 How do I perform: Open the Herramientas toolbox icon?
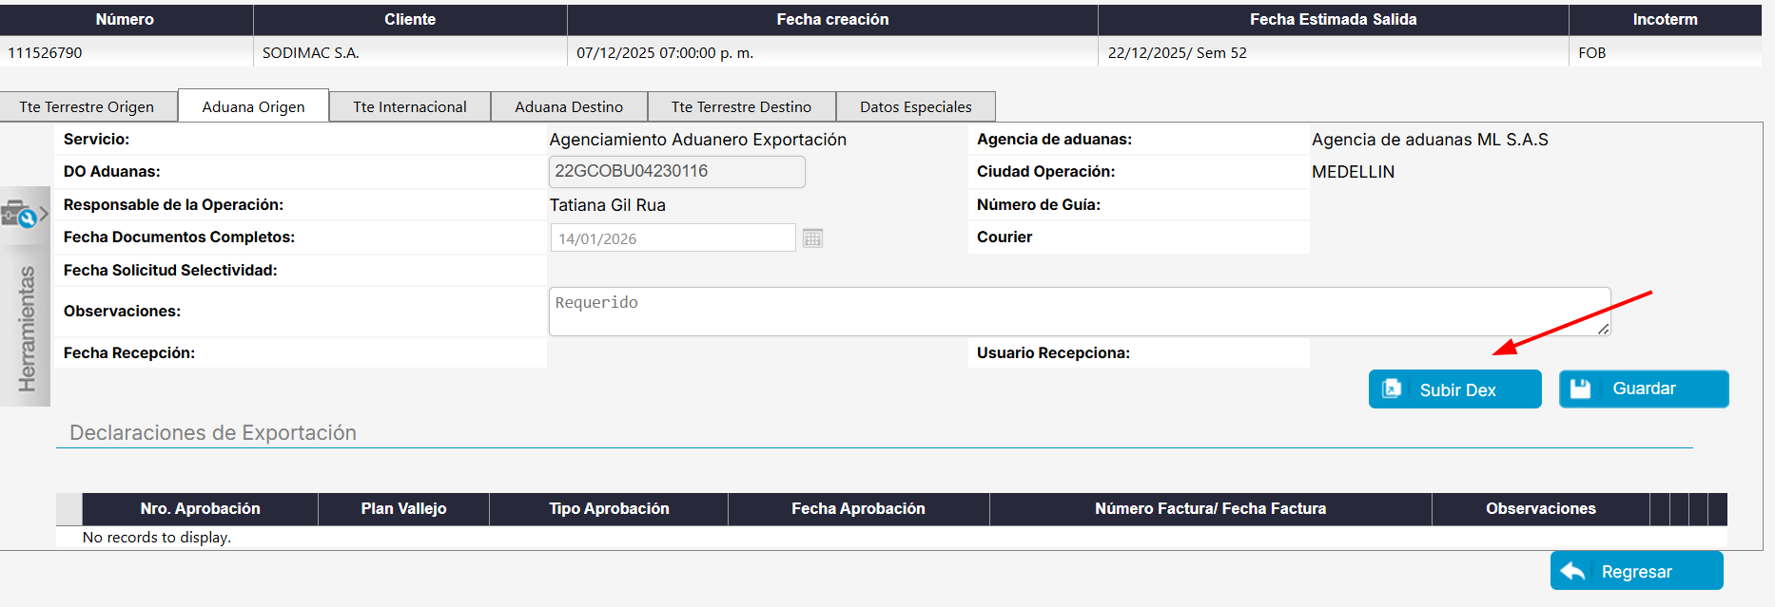18,215
